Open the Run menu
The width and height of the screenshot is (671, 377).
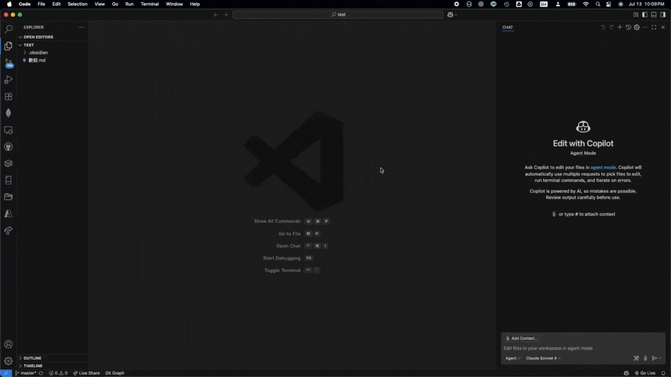129,4
